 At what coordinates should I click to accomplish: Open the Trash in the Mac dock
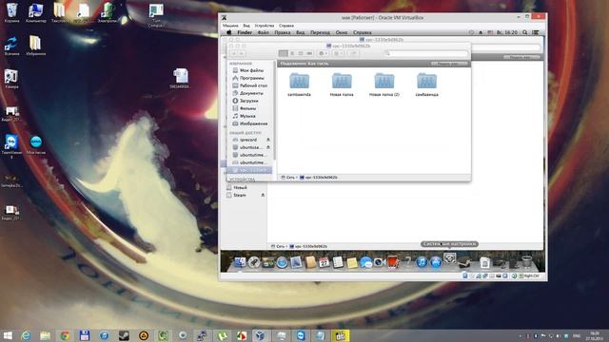(526, 262)
